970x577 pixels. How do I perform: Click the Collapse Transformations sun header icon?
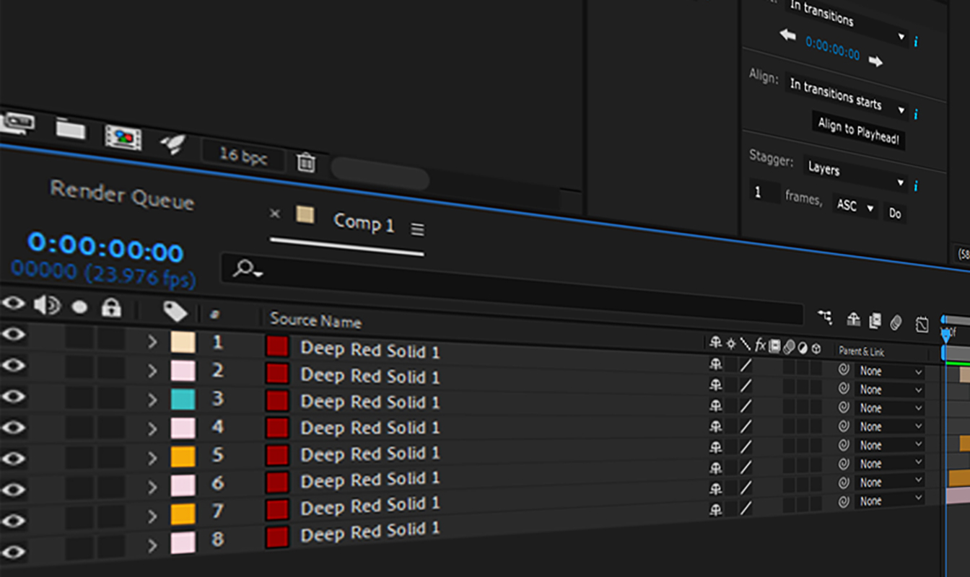coord(730,345)
